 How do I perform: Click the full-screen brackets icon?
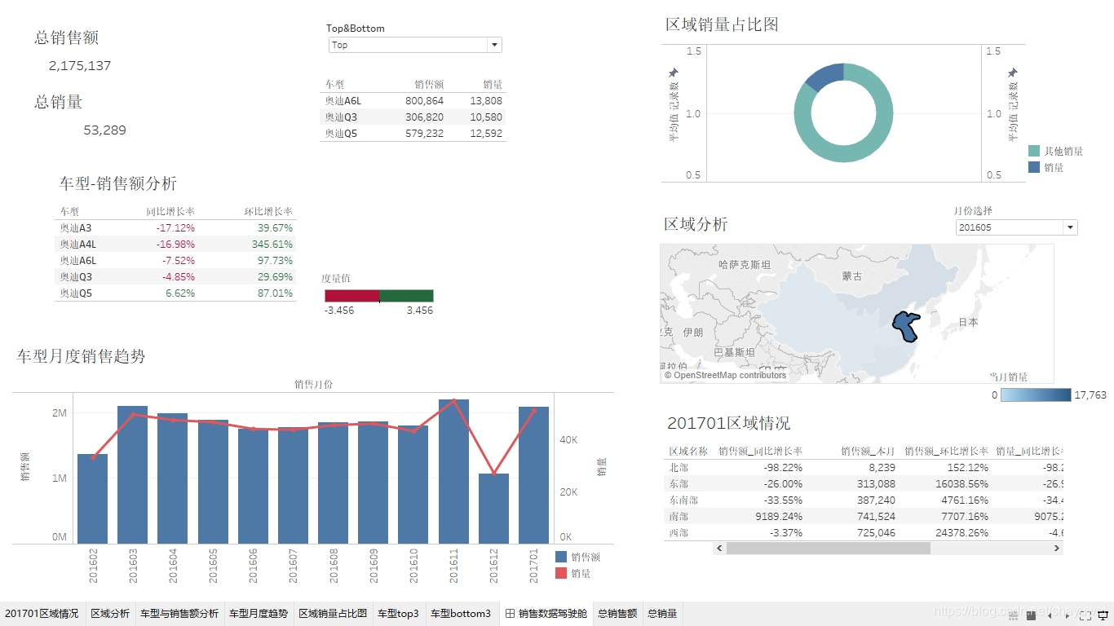pyautogui.click(x=1085, y=616)
